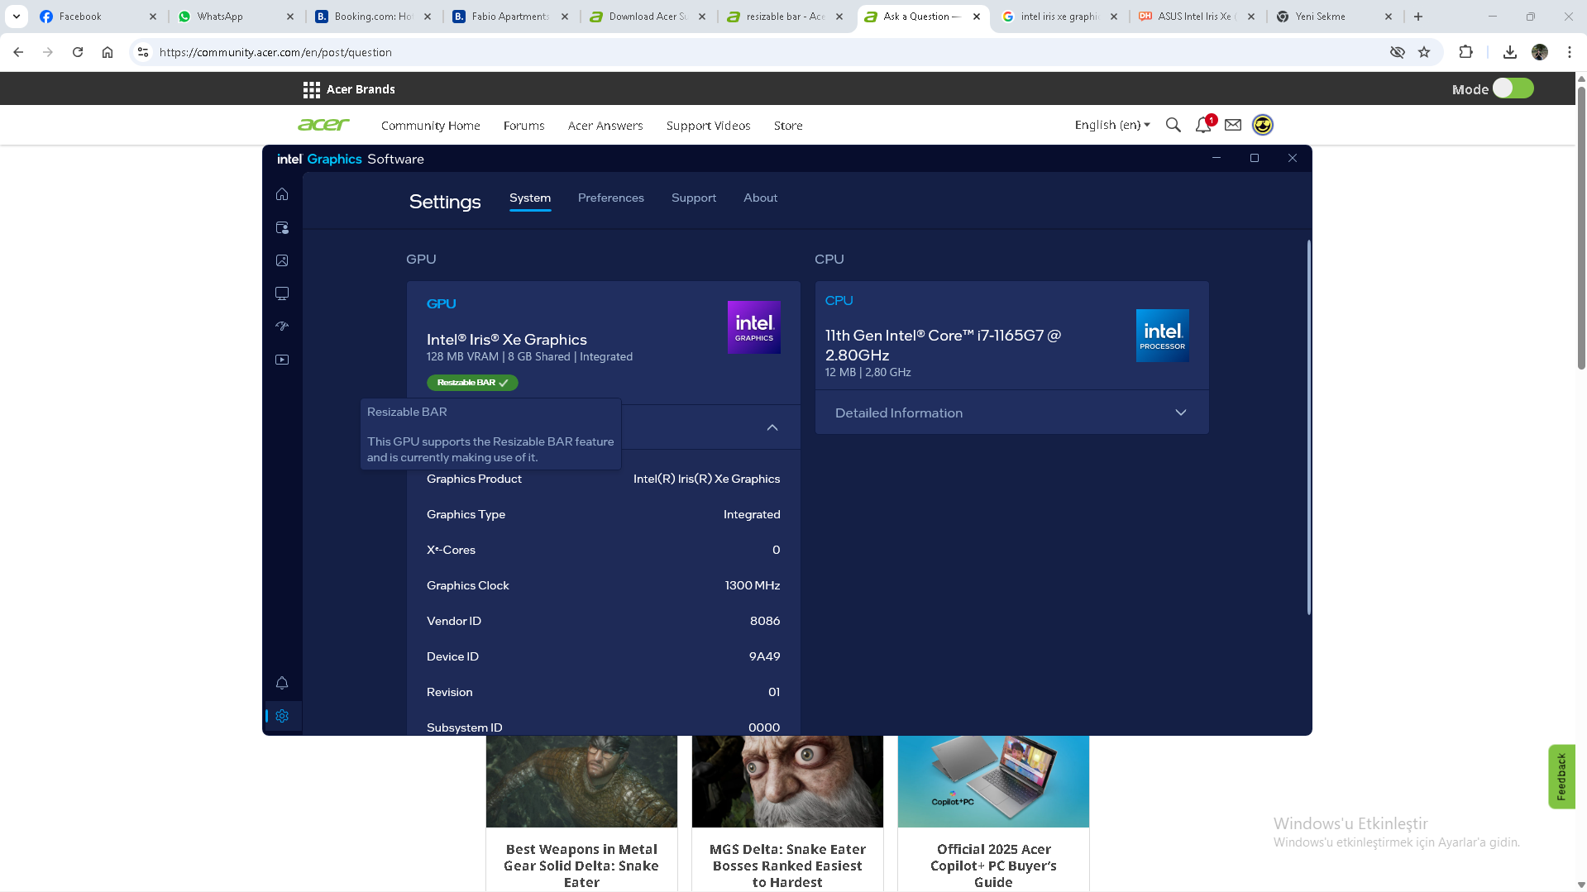Click the Feedback side button
Screen dimensions: 1587x892
1561,776
